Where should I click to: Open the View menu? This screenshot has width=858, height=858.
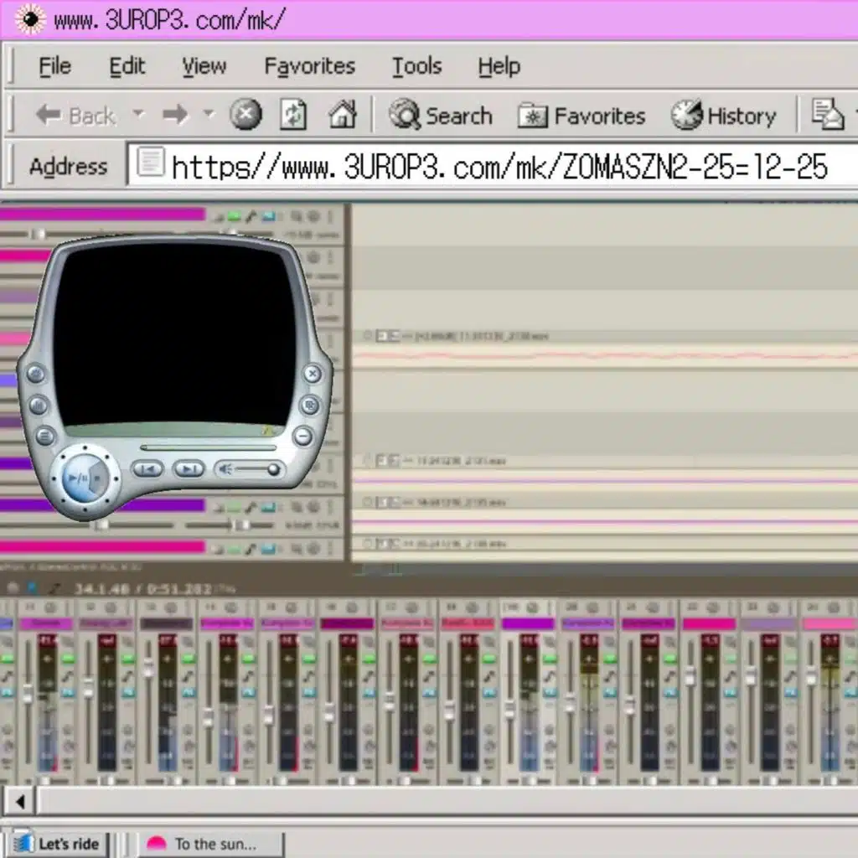(x=204, y=66)
